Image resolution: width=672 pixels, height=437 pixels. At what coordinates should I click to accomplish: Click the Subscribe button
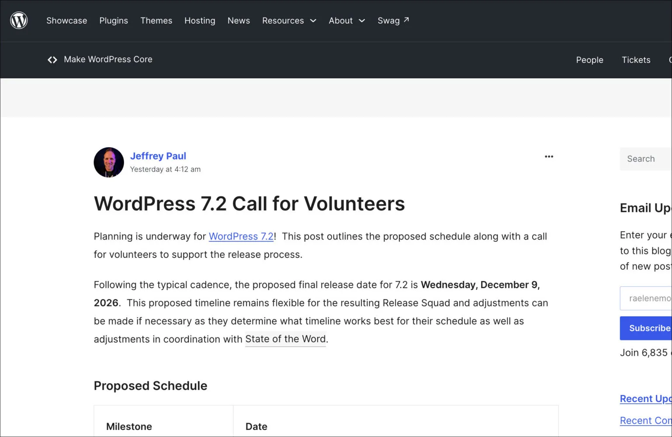click(x=646, y=328)
